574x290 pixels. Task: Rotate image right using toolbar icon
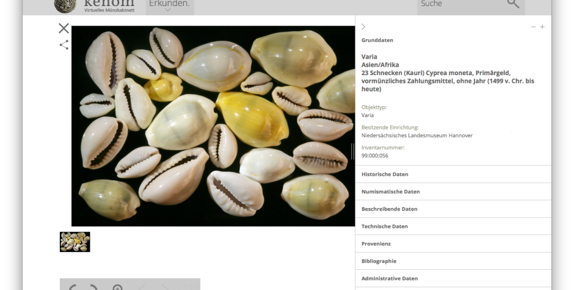[94, 287]
